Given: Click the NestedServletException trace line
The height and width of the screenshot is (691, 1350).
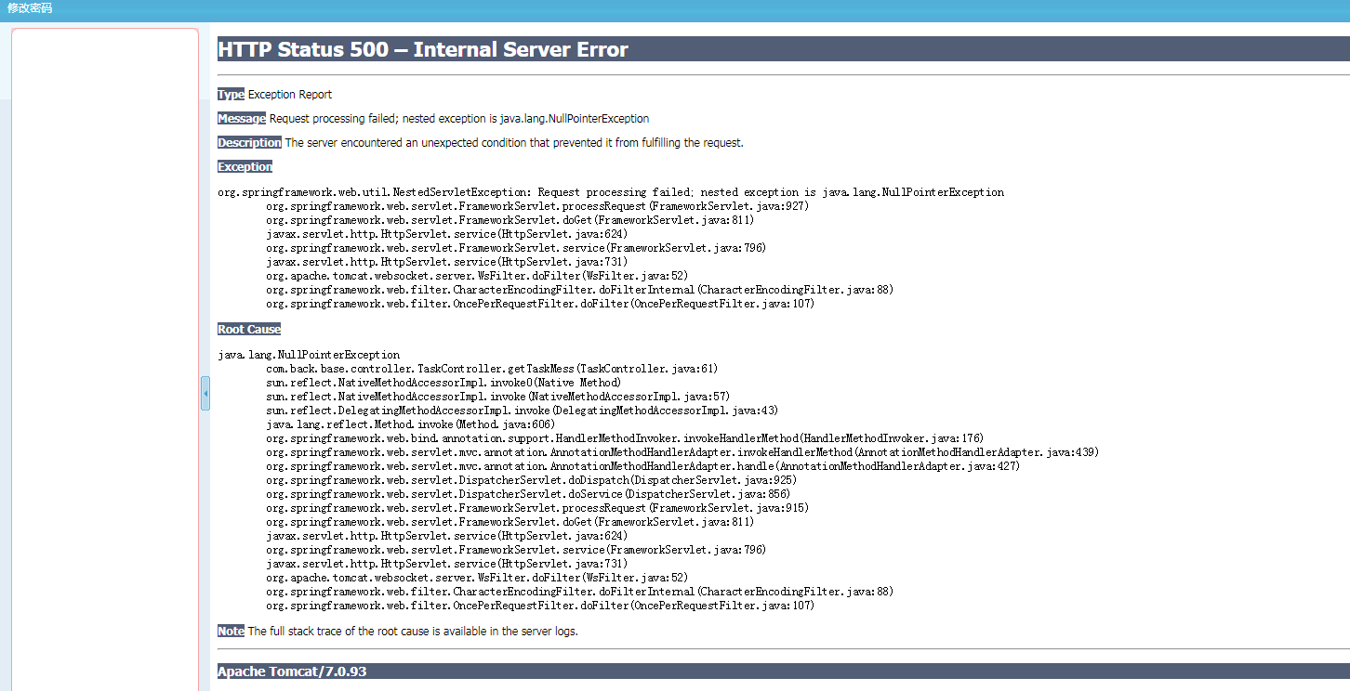Looking at the screenshot, I should coord(611,192).
